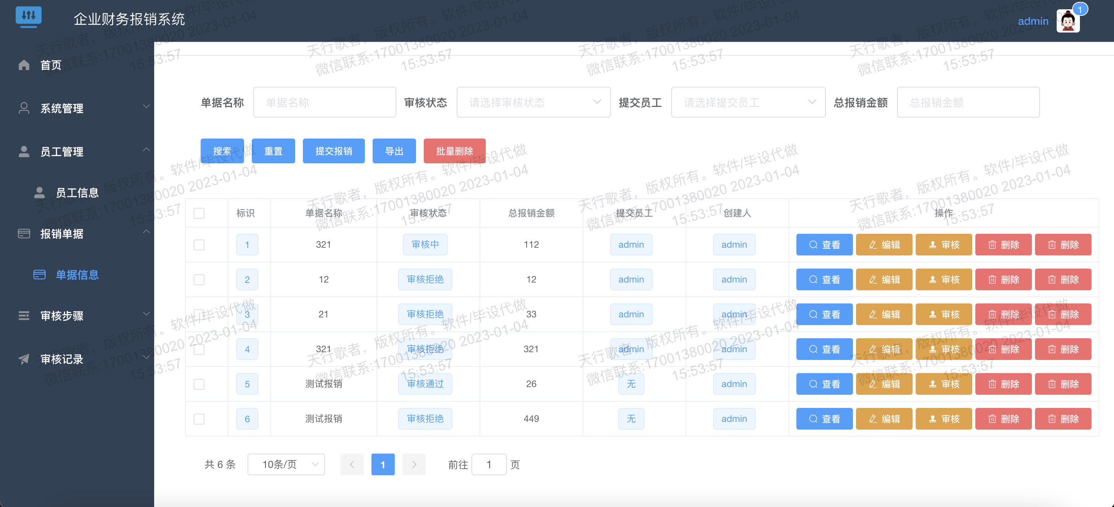The image size is (1114, 507).
Task: Check the checkbox on the 449 amount row
Action: 199,418
